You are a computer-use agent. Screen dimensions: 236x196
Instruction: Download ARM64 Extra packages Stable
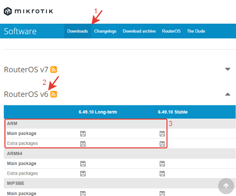(162, 173)
